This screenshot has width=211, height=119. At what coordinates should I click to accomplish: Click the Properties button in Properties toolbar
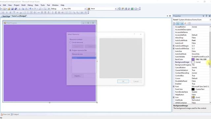coord(182,23)
